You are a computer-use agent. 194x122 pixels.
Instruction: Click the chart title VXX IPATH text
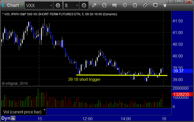pos(60,14)
